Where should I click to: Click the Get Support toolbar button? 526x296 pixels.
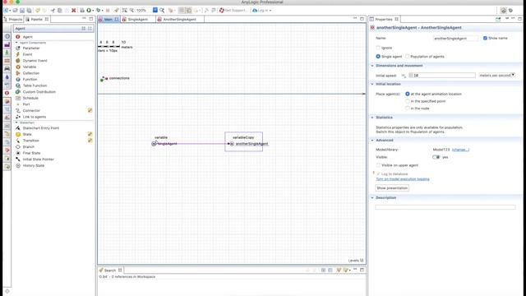point(233,11)
